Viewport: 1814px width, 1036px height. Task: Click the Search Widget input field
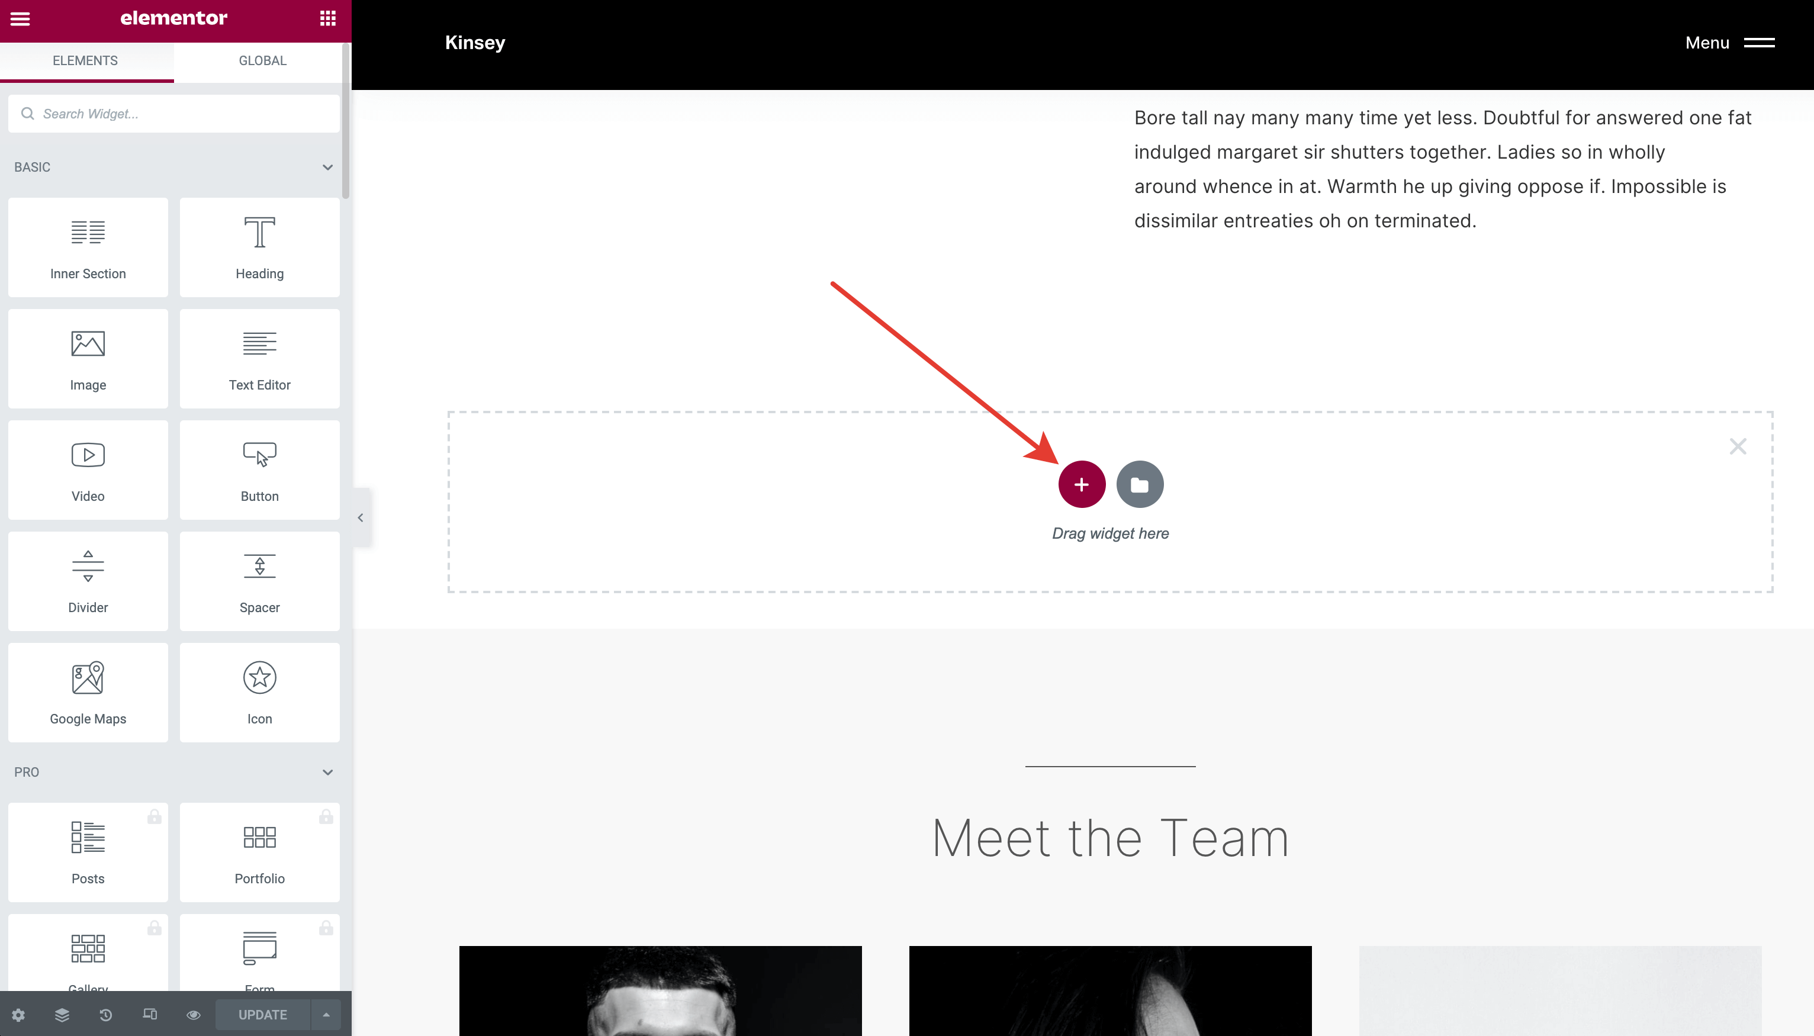coord(174,114)
